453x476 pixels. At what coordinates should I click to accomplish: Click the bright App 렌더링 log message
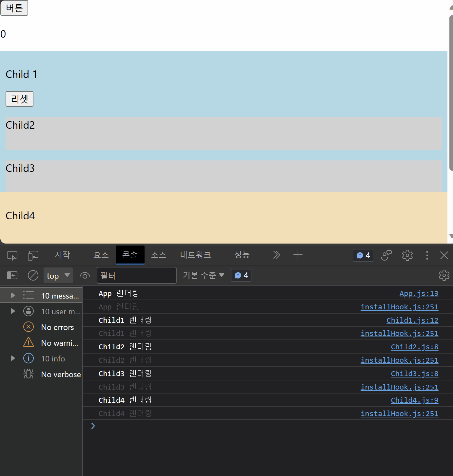pos(119,294)
